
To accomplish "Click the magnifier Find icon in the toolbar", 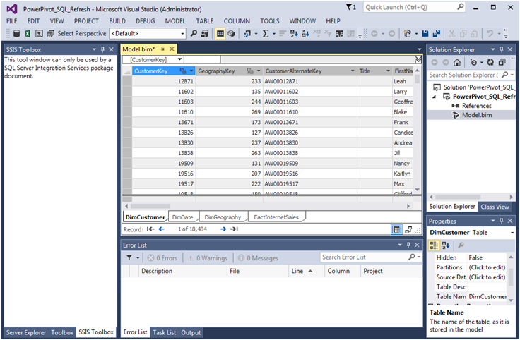I will pos(194,33).
